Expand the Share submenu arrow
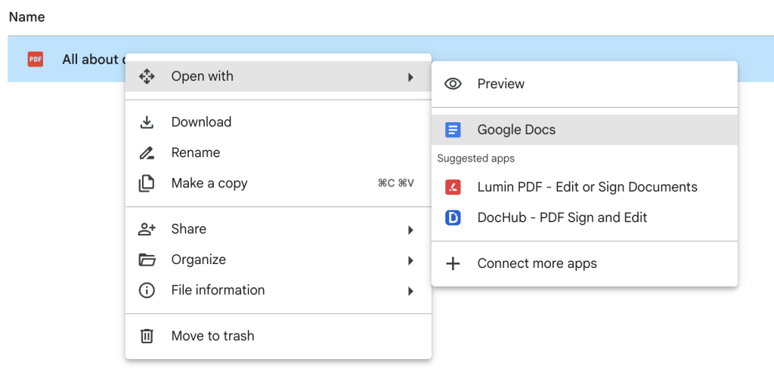The width and height of the screenshot is (774, 381). point(410,229)
